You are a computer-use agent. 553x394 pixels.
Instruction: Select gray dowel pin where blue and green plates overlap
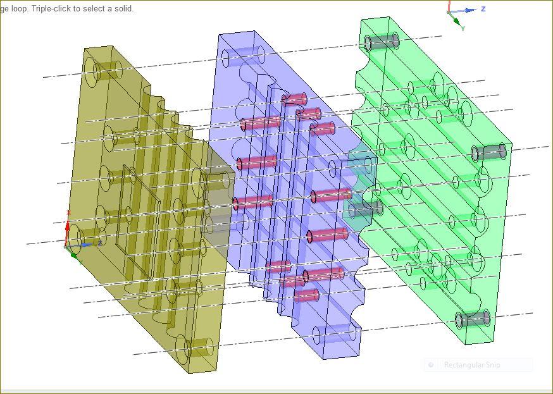click(x=366, y=209)
